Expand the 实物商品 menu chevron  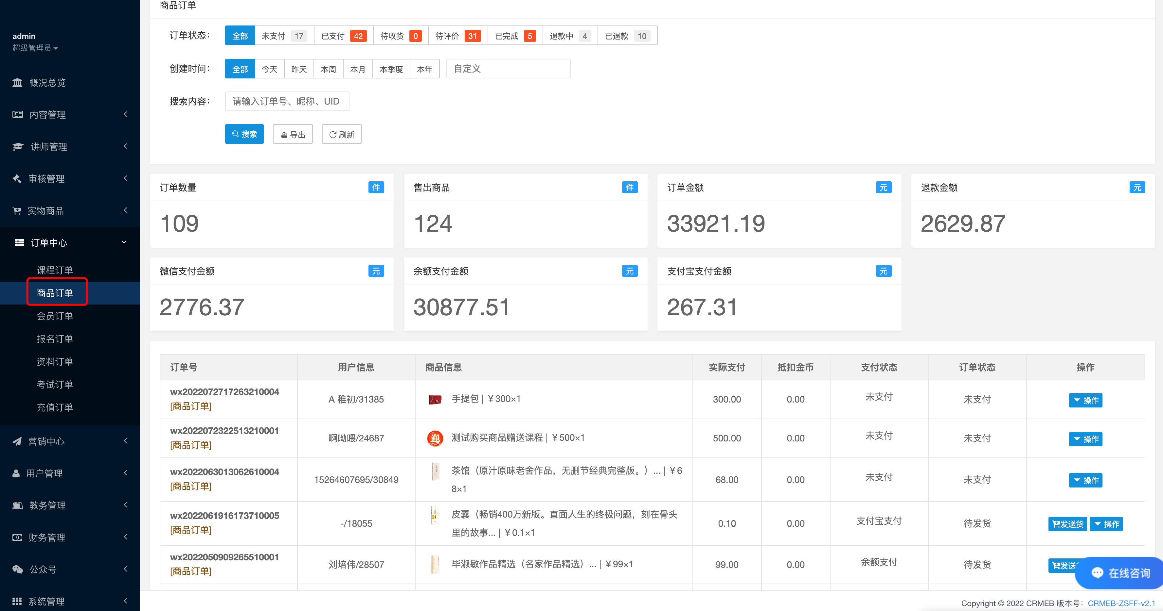coord(126,210)
